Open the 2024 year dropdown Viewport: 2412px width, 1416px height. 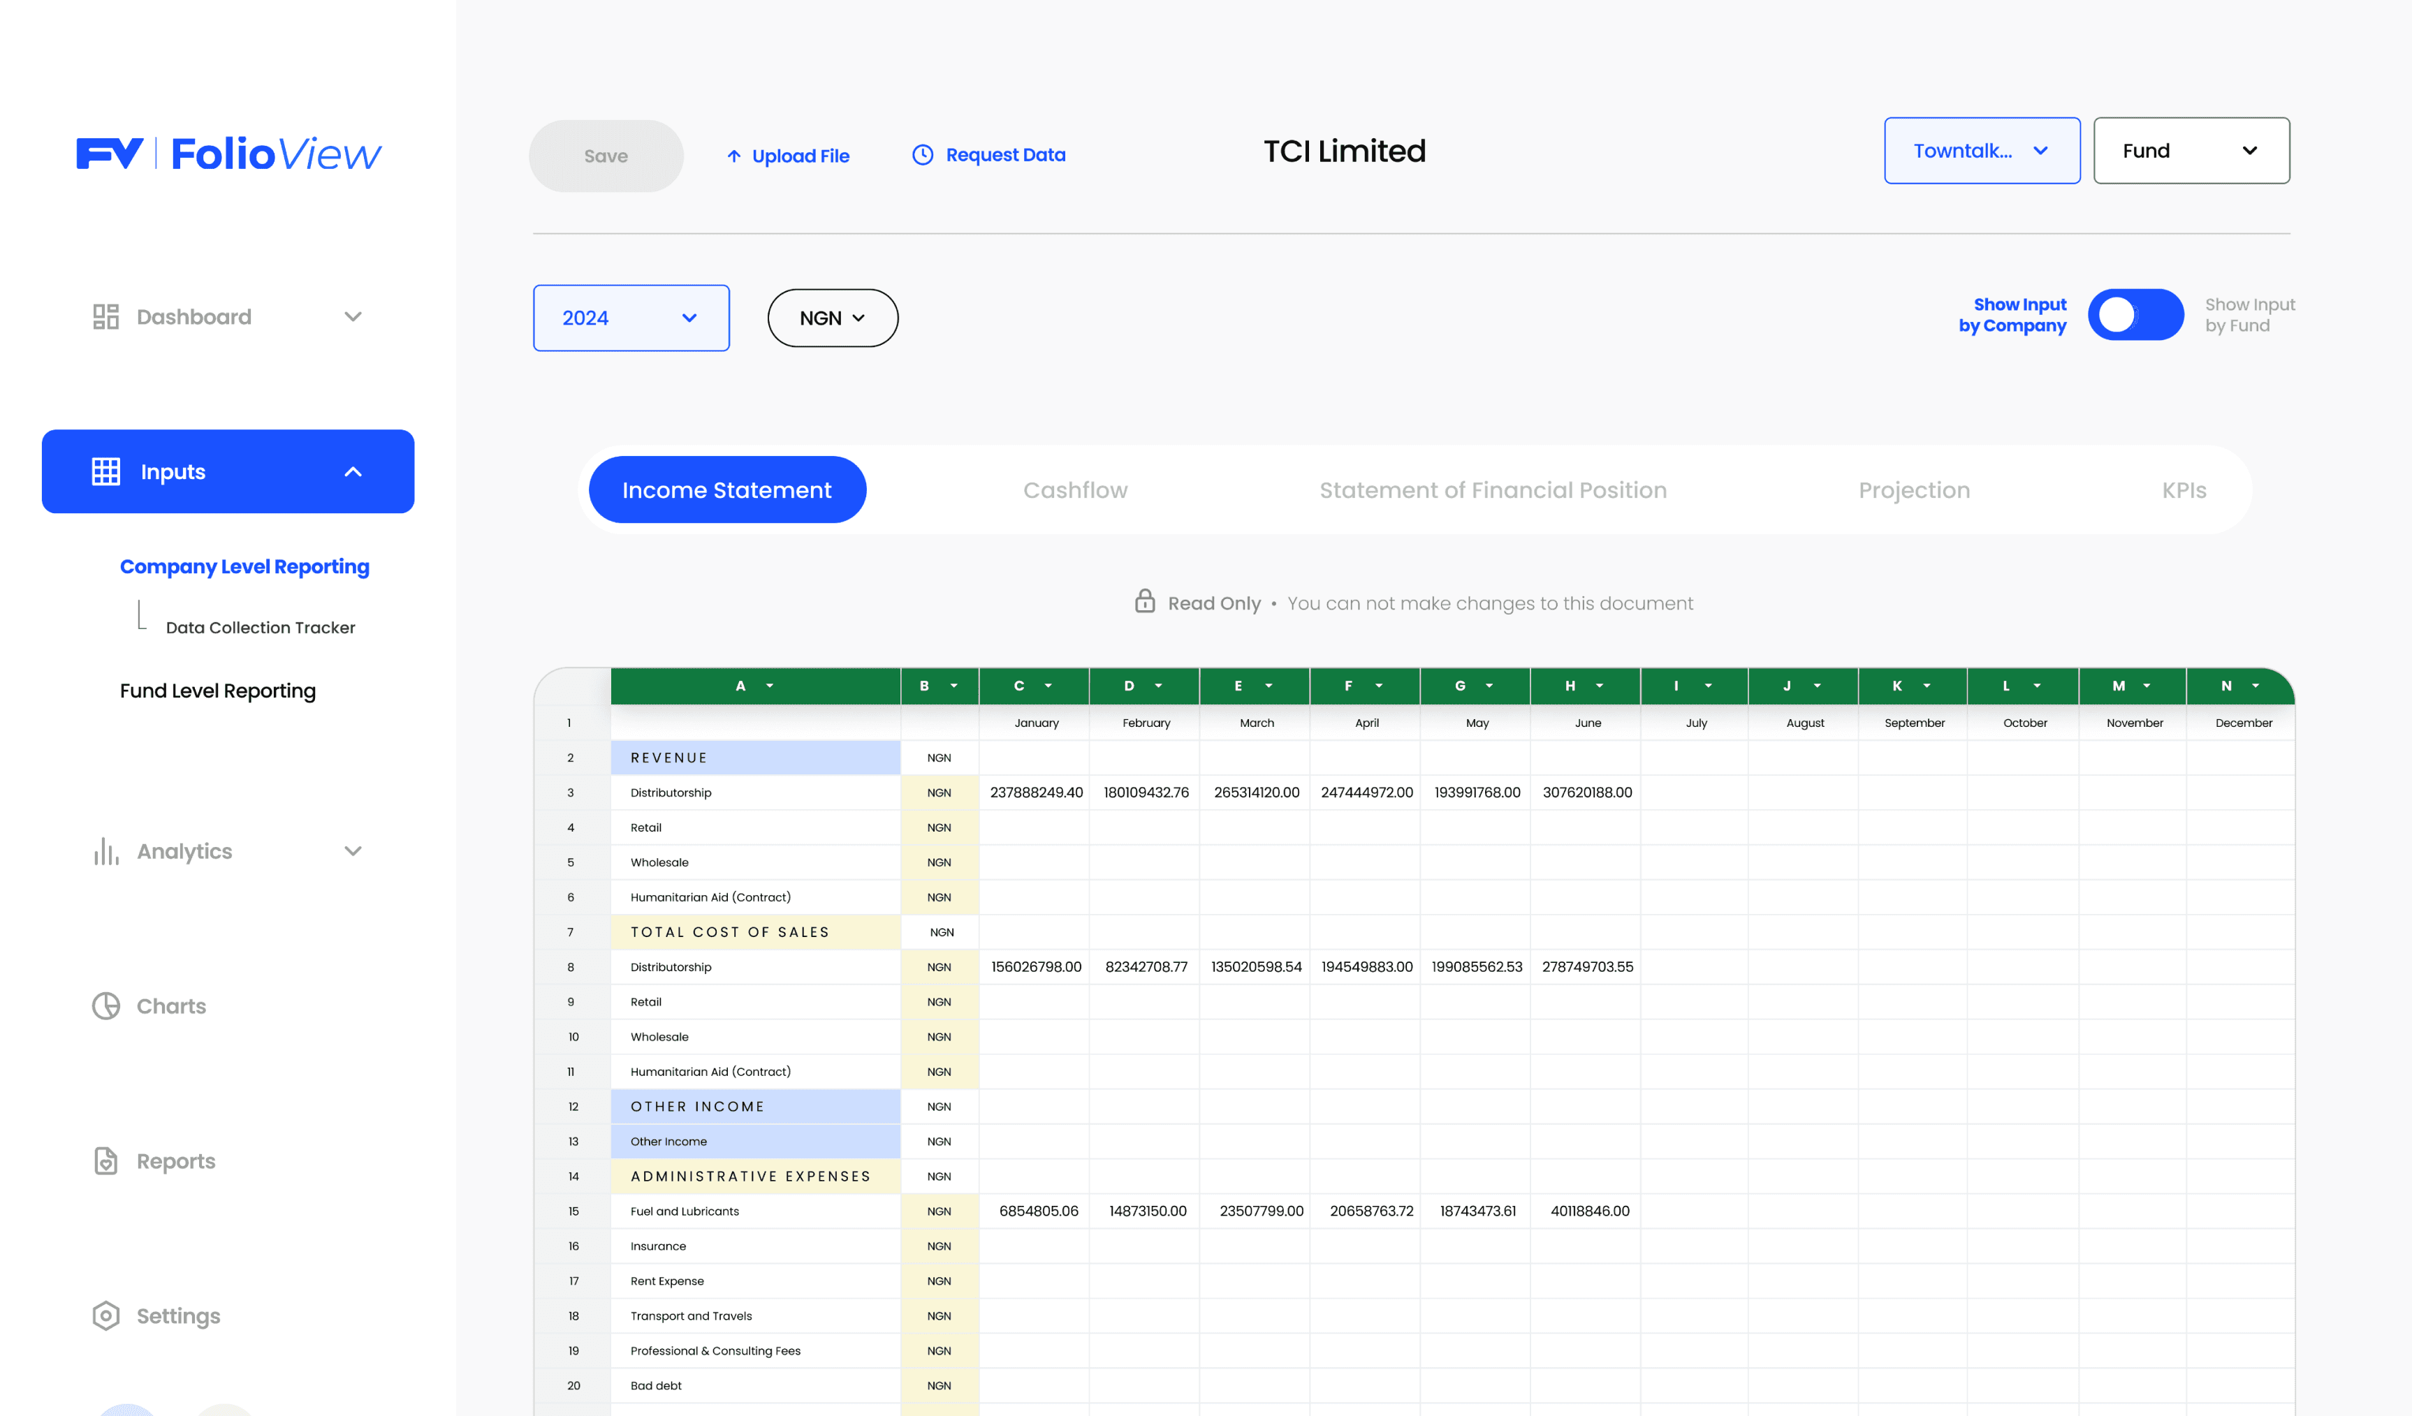click(x=631, y=318)
